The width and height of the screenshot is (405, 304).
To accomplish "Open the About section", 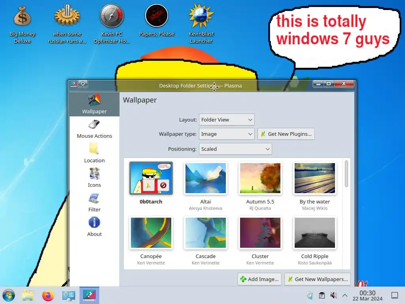I will tap(94, 227).
